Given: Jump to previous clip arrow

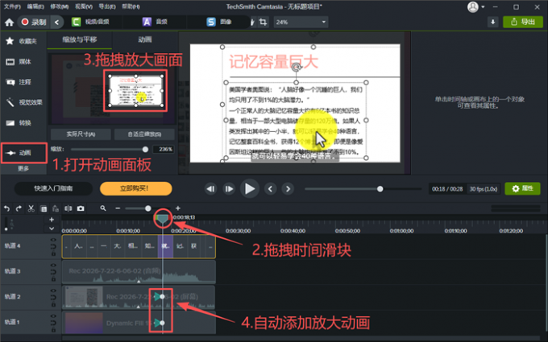Looking at the screenshot, I should pos(270,189).
